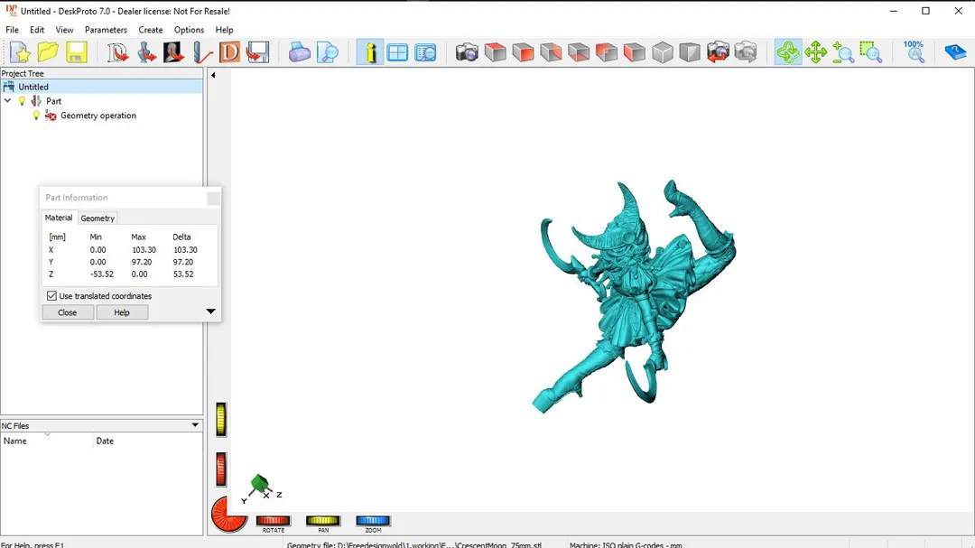Open the File menu
Viewport: 975px width, 548px height.
click(12, 30)
